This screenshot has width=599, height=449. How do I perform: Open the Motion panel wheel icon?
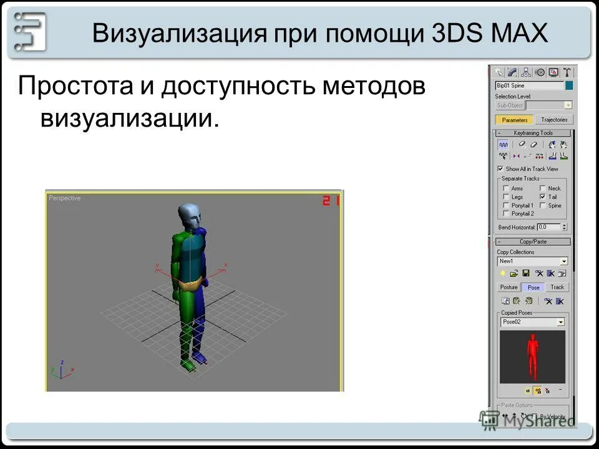coord(540,72)
